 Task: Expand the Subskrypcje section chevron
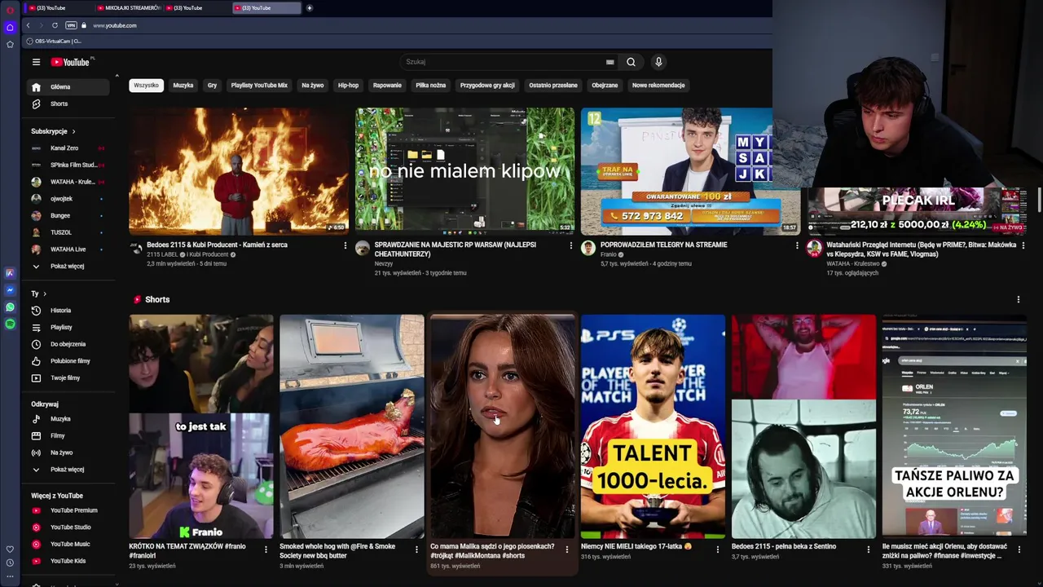coord(73,131)
